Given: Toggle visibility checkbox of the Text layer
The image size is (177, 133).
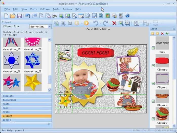Looking at the screenshot, I should click(x=153, y=48).
